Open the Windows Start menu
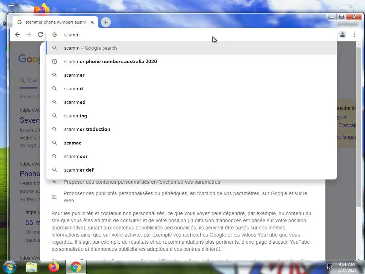This screenshot has height=274, width=365. tap(10, 267)
